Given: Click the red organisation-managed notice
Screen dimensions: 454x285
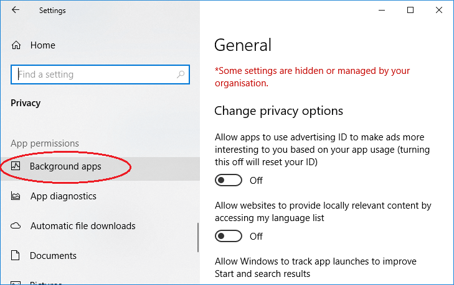Looking at the screenshot, I should coord(312,77).
